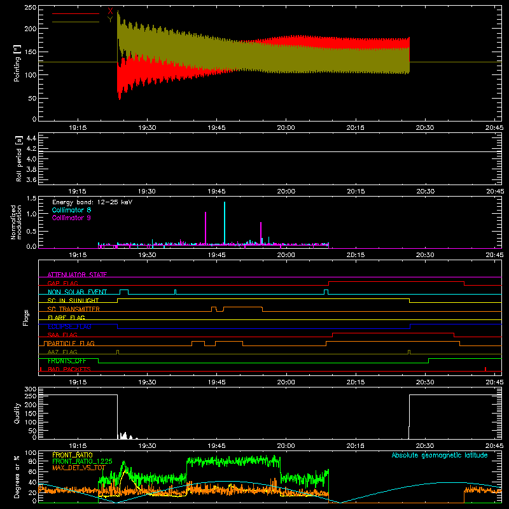509x509 pixels.
Task: Select the orange MAX_DET_VS_TOT legend label
Action: (79, 468)
